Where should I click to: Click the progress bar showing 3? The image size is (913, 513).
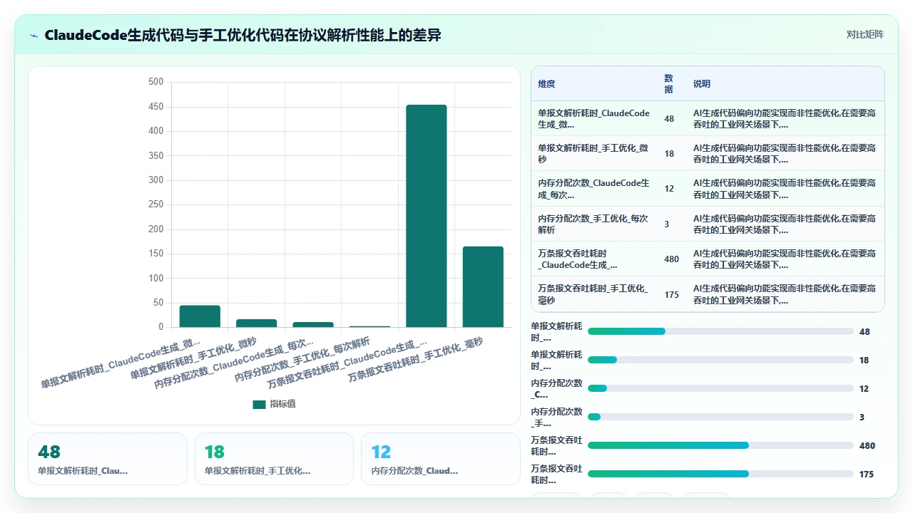point(720,417)
